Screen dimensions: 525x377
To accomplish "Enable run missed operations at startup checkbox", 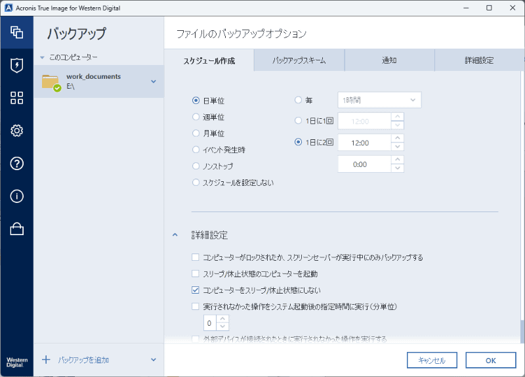I will click(195, 306).
